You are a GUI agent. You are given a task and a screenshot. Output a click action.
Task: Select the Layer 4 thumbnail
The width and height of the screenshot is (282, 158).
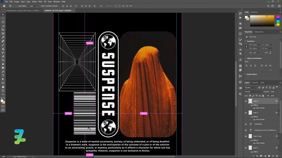pyautogui.click(x=250, y=101)
